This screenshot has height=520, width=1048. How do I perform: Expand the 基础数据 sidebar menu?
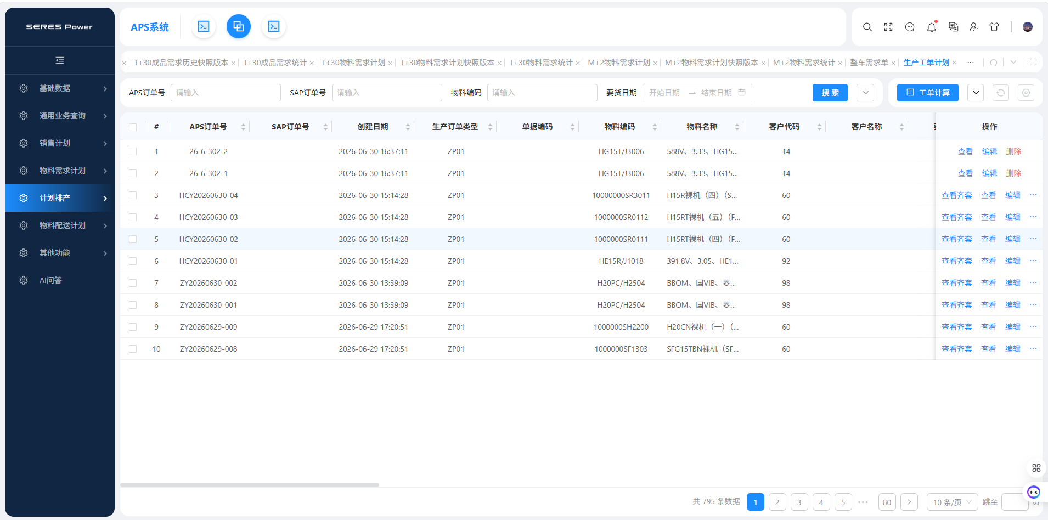[x=60, y=88]
